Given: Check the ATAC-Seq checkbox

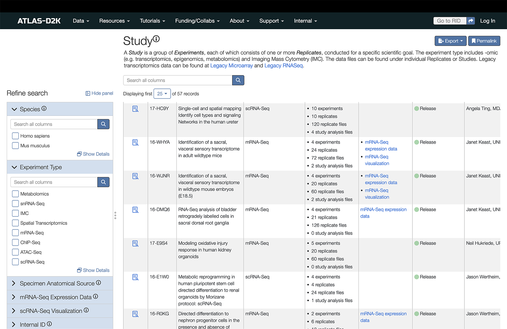Looking at the screenshot, I should point(15,252).
